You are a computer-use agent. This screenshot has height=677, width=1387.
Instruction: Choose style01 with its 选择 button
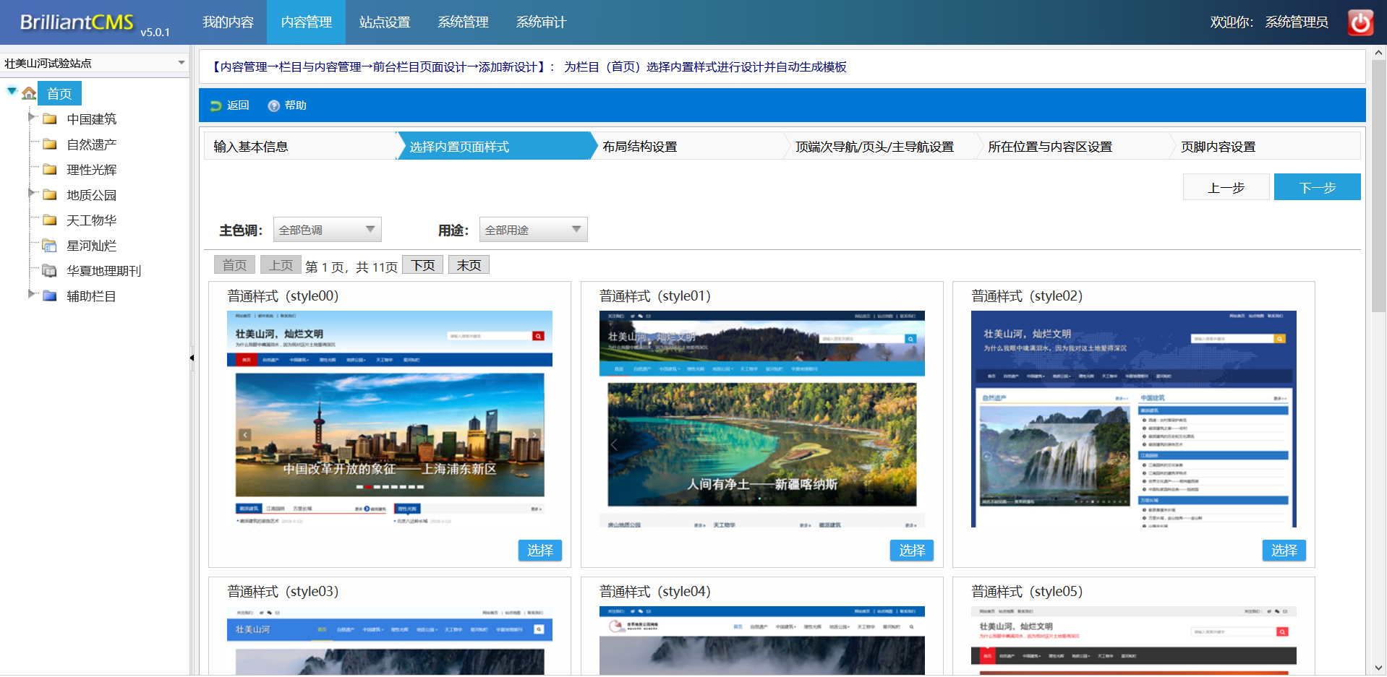[x=911, y=551]
